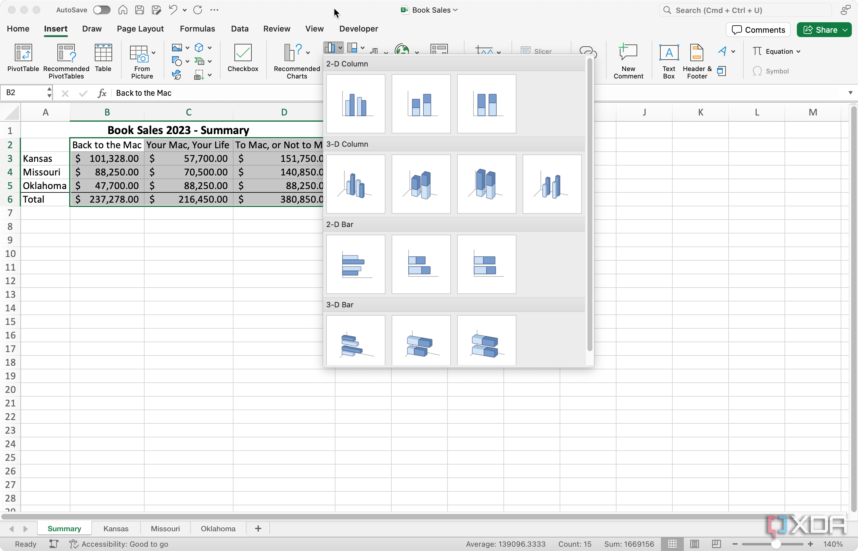This screenshot has width=858, height=551.
Task: Click the Undo arrow icon
Action: (173, 10)
